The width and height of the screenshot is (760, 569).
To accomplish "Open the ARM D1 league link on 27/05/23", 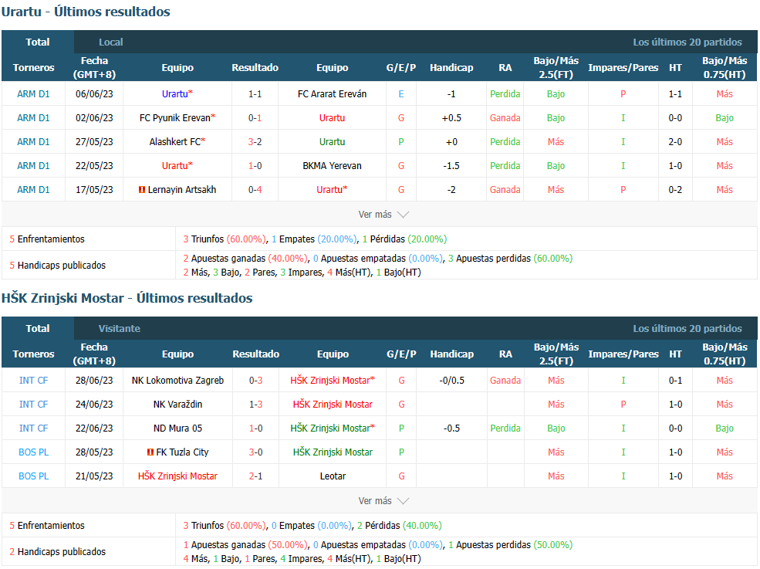I will point(33,141).
